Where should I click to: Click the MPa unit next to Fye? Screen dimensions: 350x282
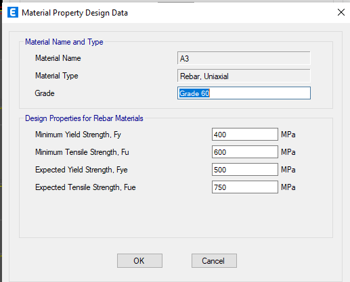(x=288, y=170)
